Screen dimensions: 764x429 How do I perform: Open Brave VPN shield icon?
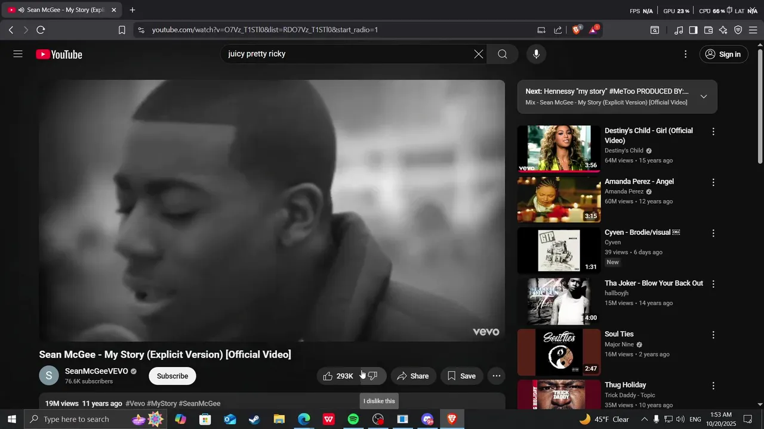tap(738, 30)
